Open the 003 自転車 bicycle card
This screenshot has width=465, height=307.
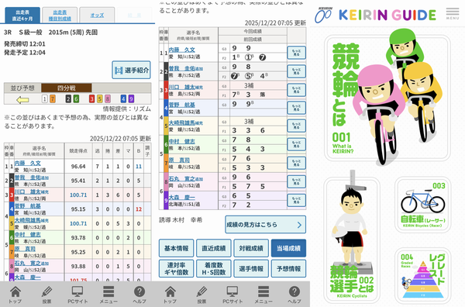pos(423,205)
